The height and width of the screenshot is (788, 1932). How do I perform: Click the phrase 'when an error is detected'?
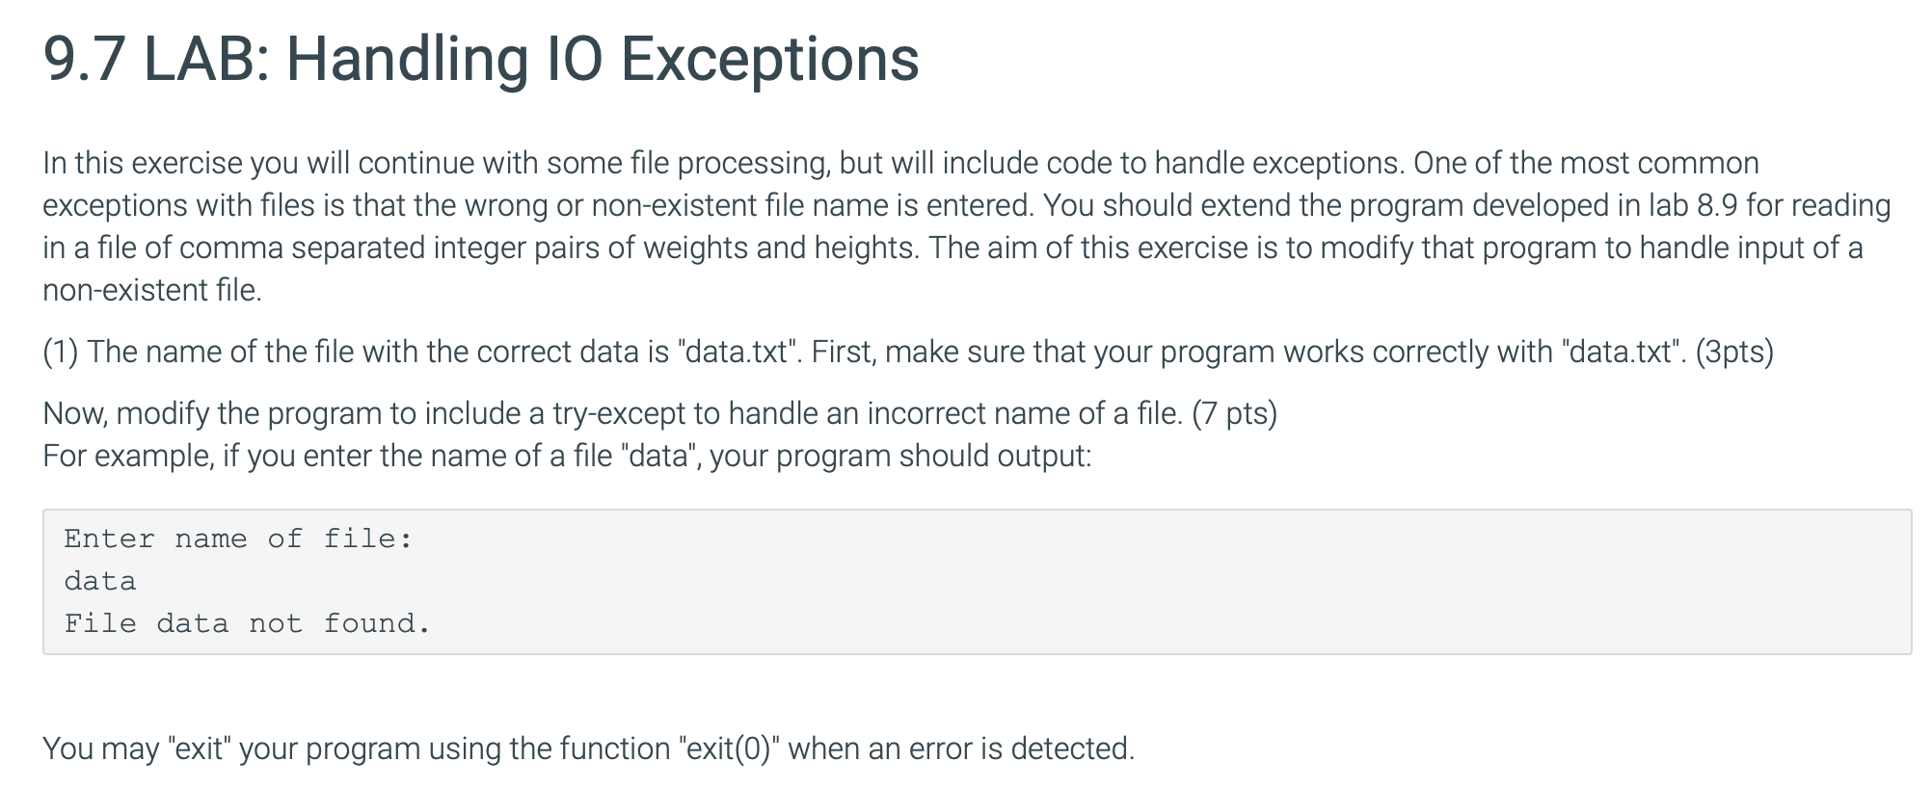click(961, 749)
